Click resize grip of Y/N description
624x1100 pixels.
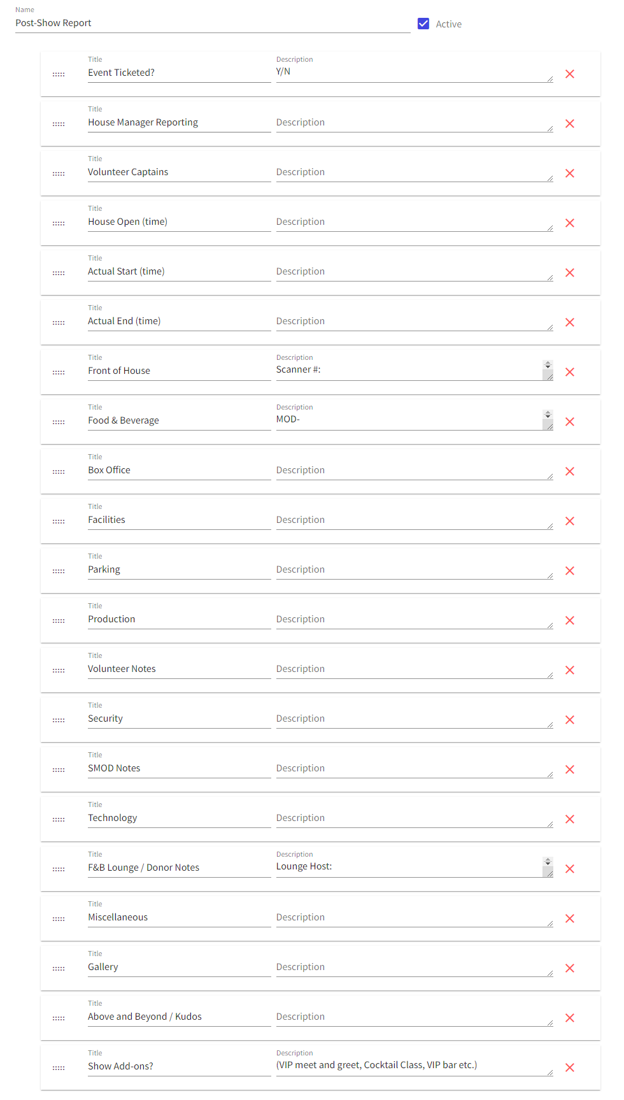point(550,79)
